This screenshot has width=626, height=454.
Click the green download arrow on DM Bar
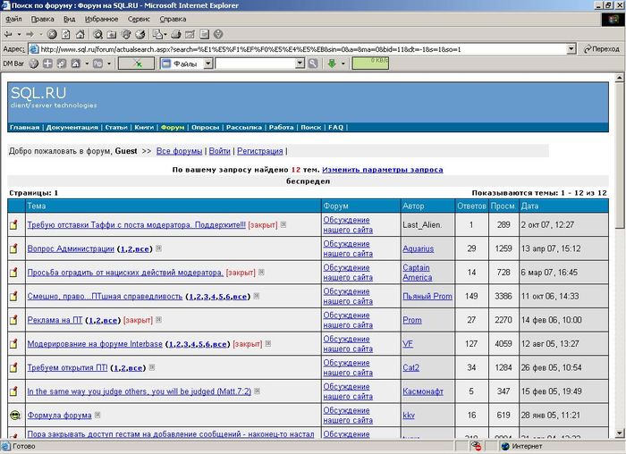point(331,63)
